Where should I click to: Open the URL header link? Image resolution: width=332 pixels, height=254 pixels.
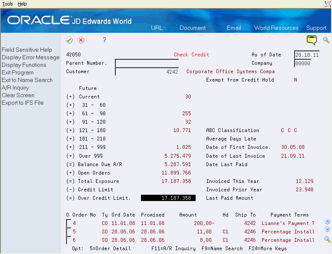coord(157,28)
